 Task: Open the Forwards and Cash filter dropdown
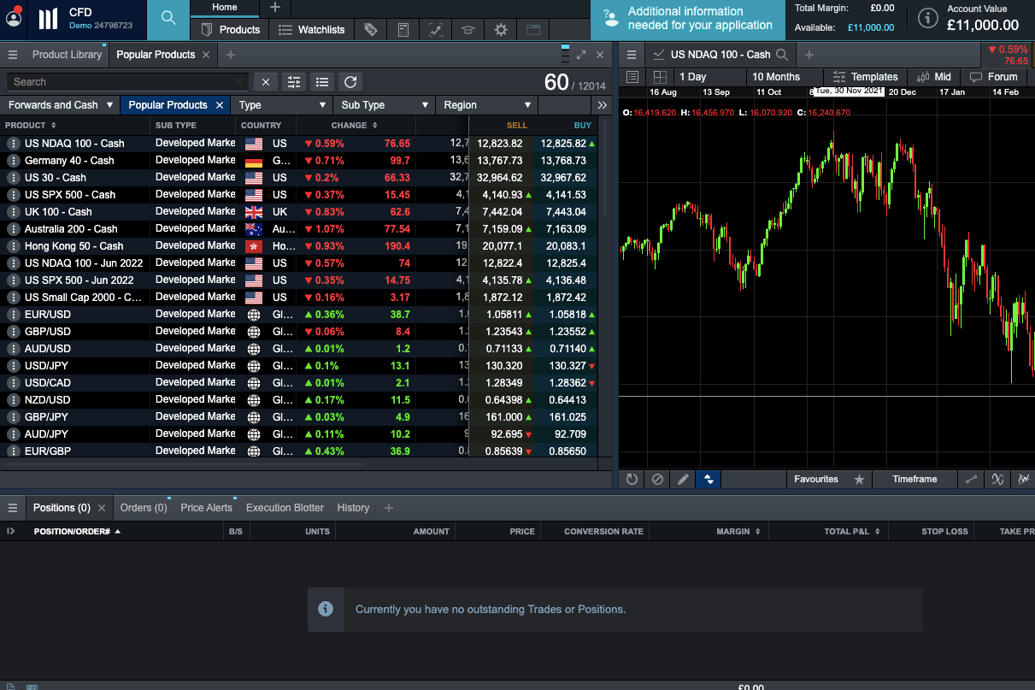[60, 104]
